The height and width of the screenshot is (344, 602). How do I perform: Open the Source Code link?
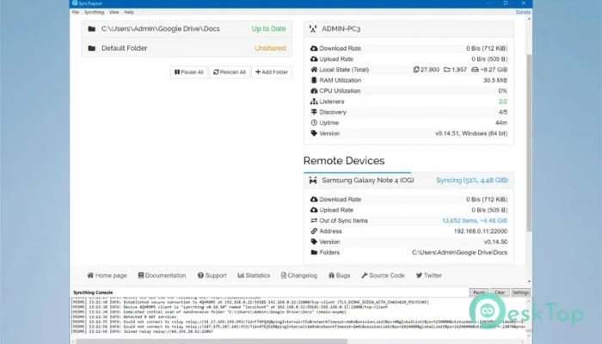[383, 276]
